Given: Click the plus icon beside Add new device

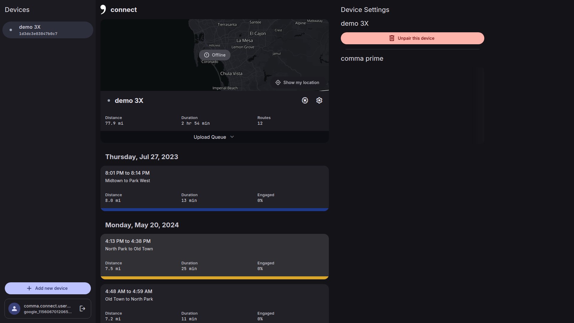Looking at the screenshot, I should point(29,288).
